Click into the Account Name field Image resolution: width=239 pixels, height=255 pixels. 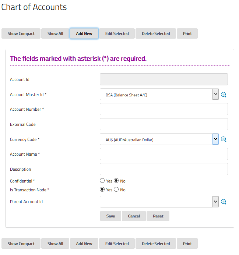pyautogui.click(x=164, y=154)
